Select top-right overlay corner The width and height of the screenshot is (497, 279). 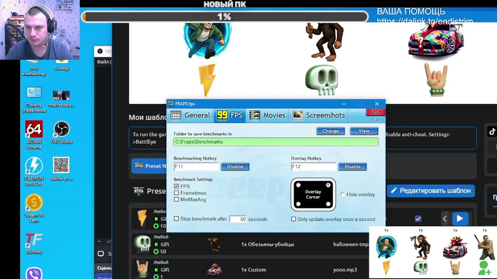pos(328,185)
